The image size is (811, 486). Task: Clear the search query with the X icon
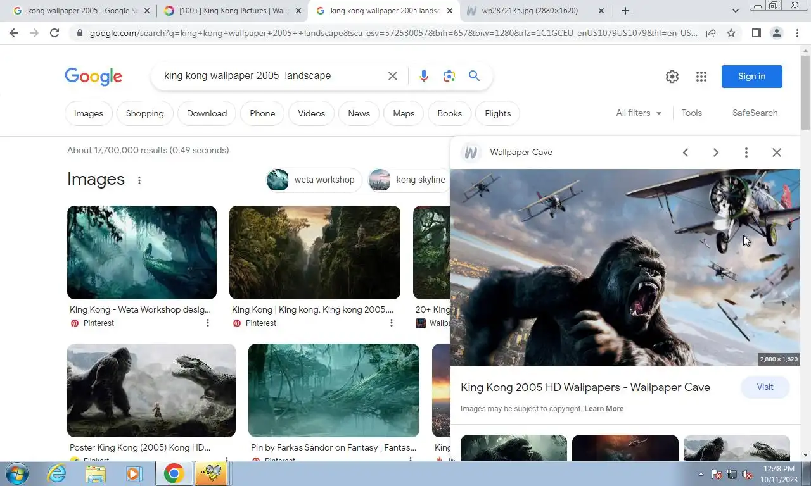[x=393, y=76]
